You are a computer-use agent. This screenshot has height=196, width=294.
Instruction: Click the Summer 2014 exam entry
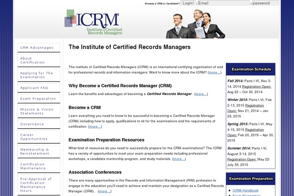click(249, 156)
